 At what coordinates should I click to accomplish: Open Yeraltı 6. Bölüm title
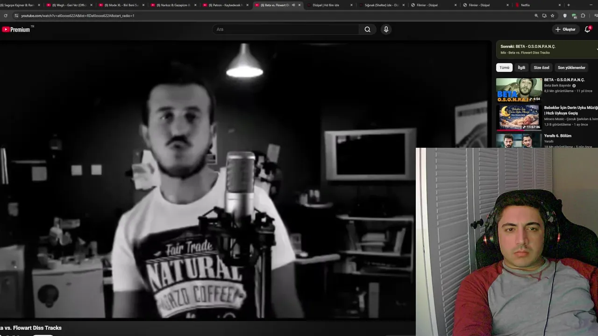[x=558, y=136]
